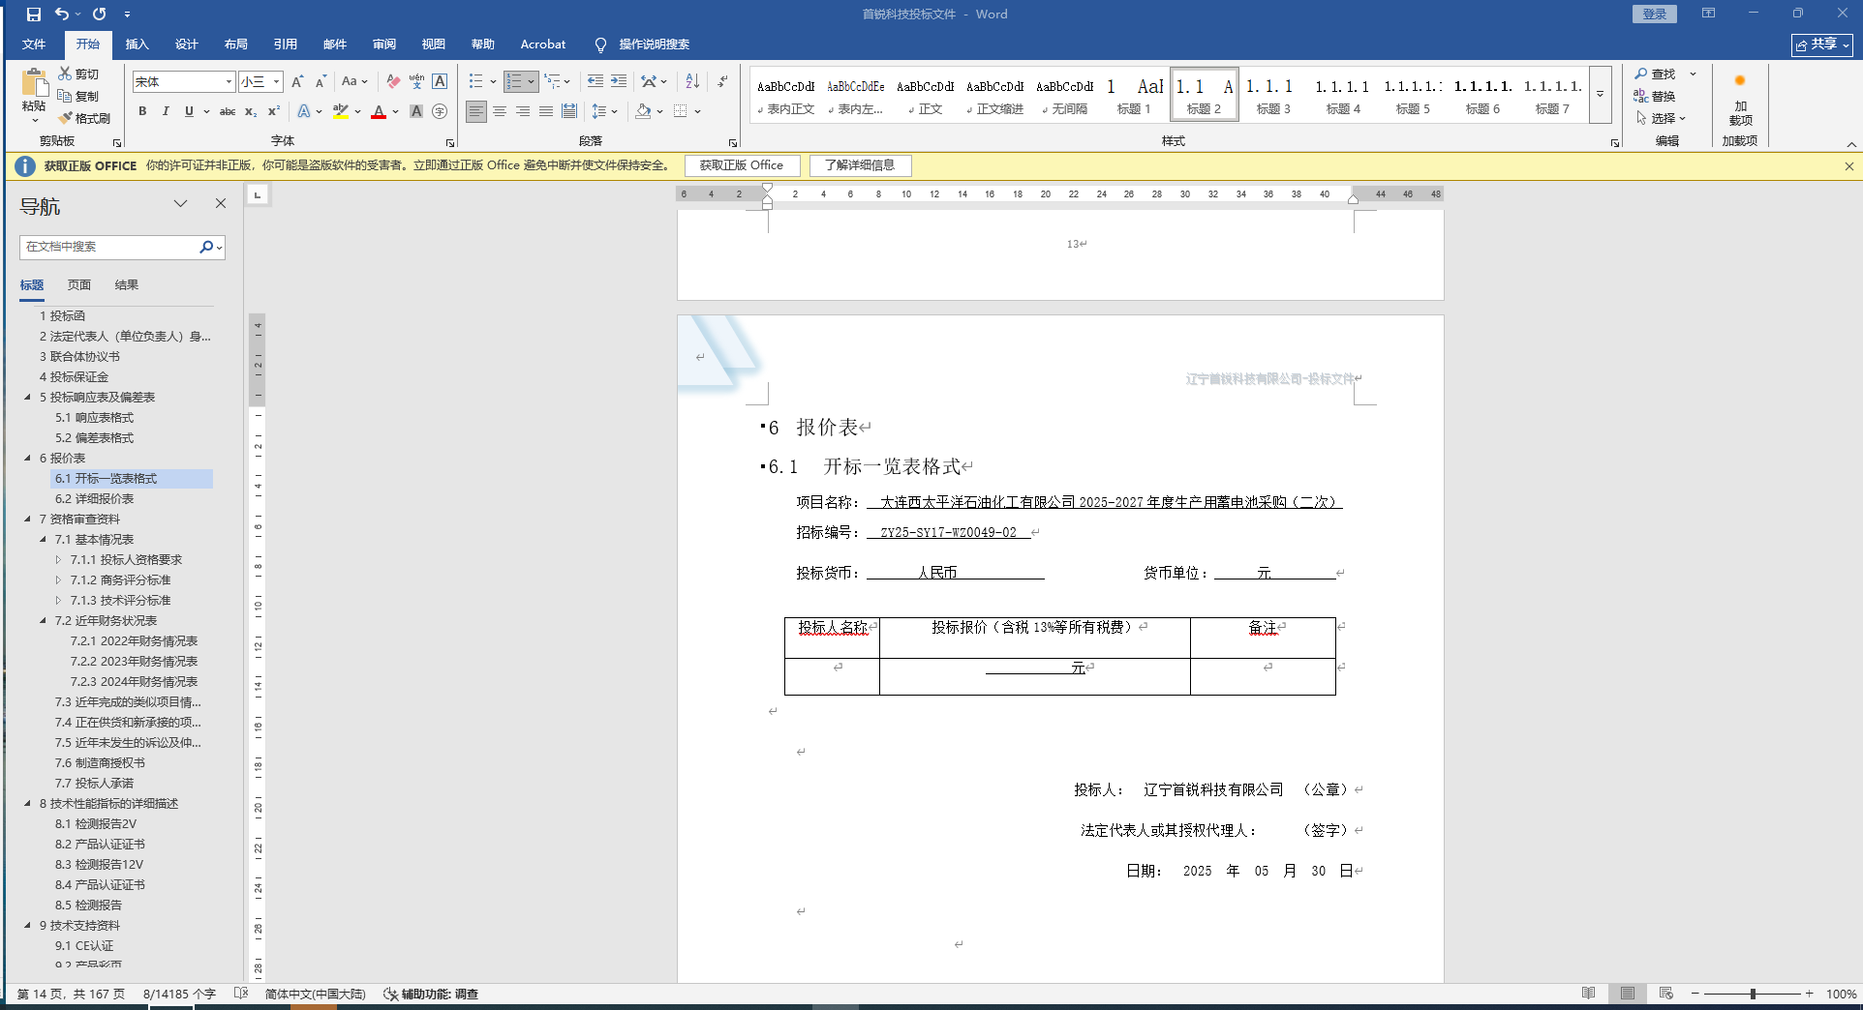
Task: Switch to the 页面 tab in navigation pane
Action: coord(79,285)
